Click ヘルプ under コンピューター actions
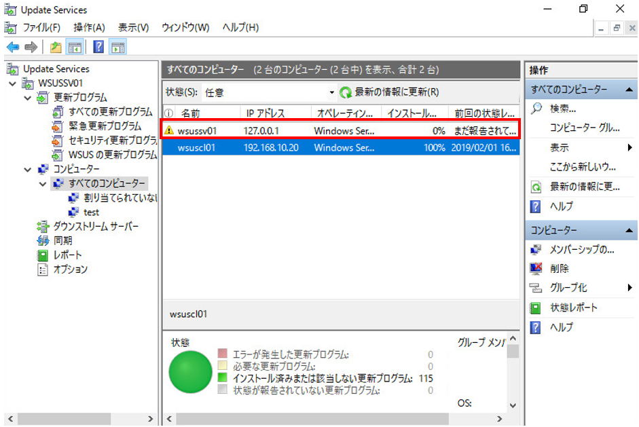639x427 pixels. [x=561, y=327]
